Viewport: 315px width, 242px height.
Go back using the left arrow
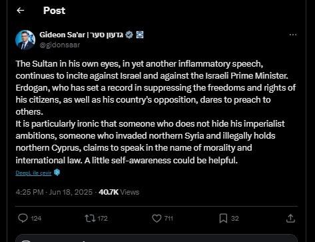(x=21, y=10)
